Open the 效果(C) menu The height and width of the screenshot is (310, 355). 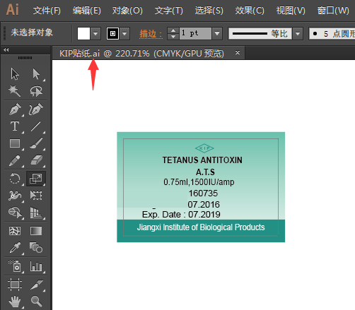[250, 11]
